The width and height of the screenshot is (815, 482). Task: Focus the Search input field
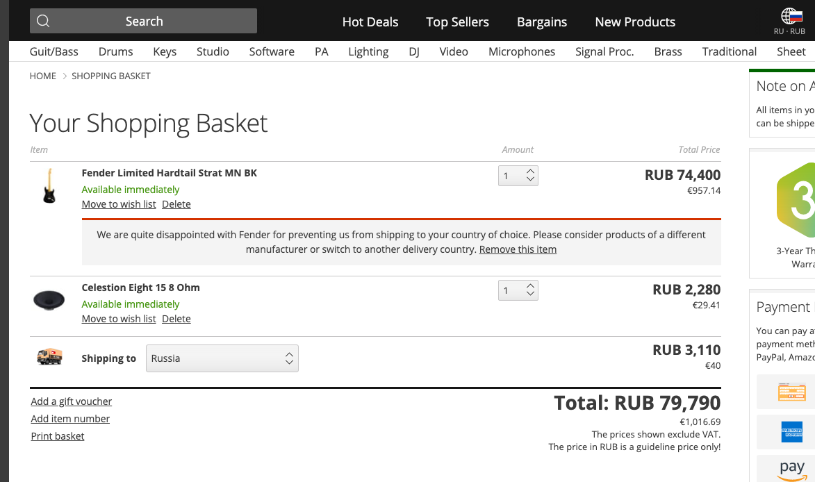(143, 21)
